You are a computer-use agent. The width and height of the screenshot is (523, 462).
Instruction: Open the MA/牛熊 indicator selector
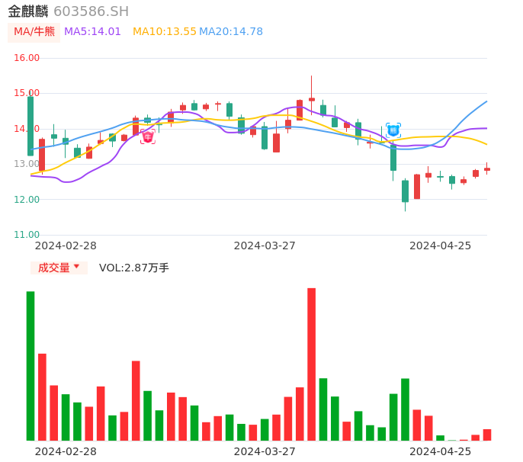click(34, 32)
